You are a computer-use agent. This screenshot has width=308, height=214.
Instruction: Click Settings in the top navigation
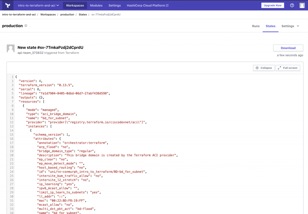[x=114, y=5]
